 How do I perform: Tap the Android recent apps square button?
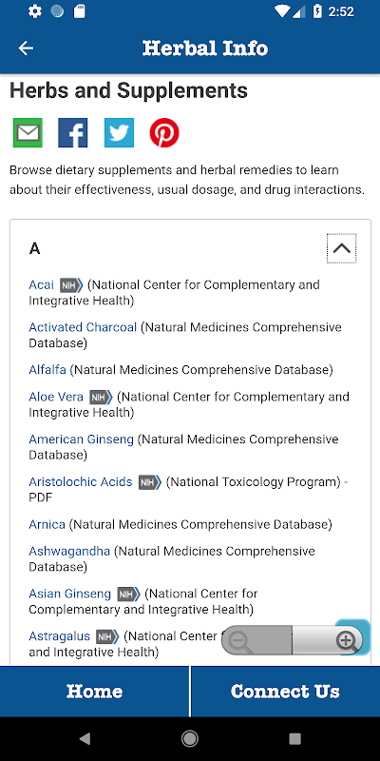tap(294, 739)
